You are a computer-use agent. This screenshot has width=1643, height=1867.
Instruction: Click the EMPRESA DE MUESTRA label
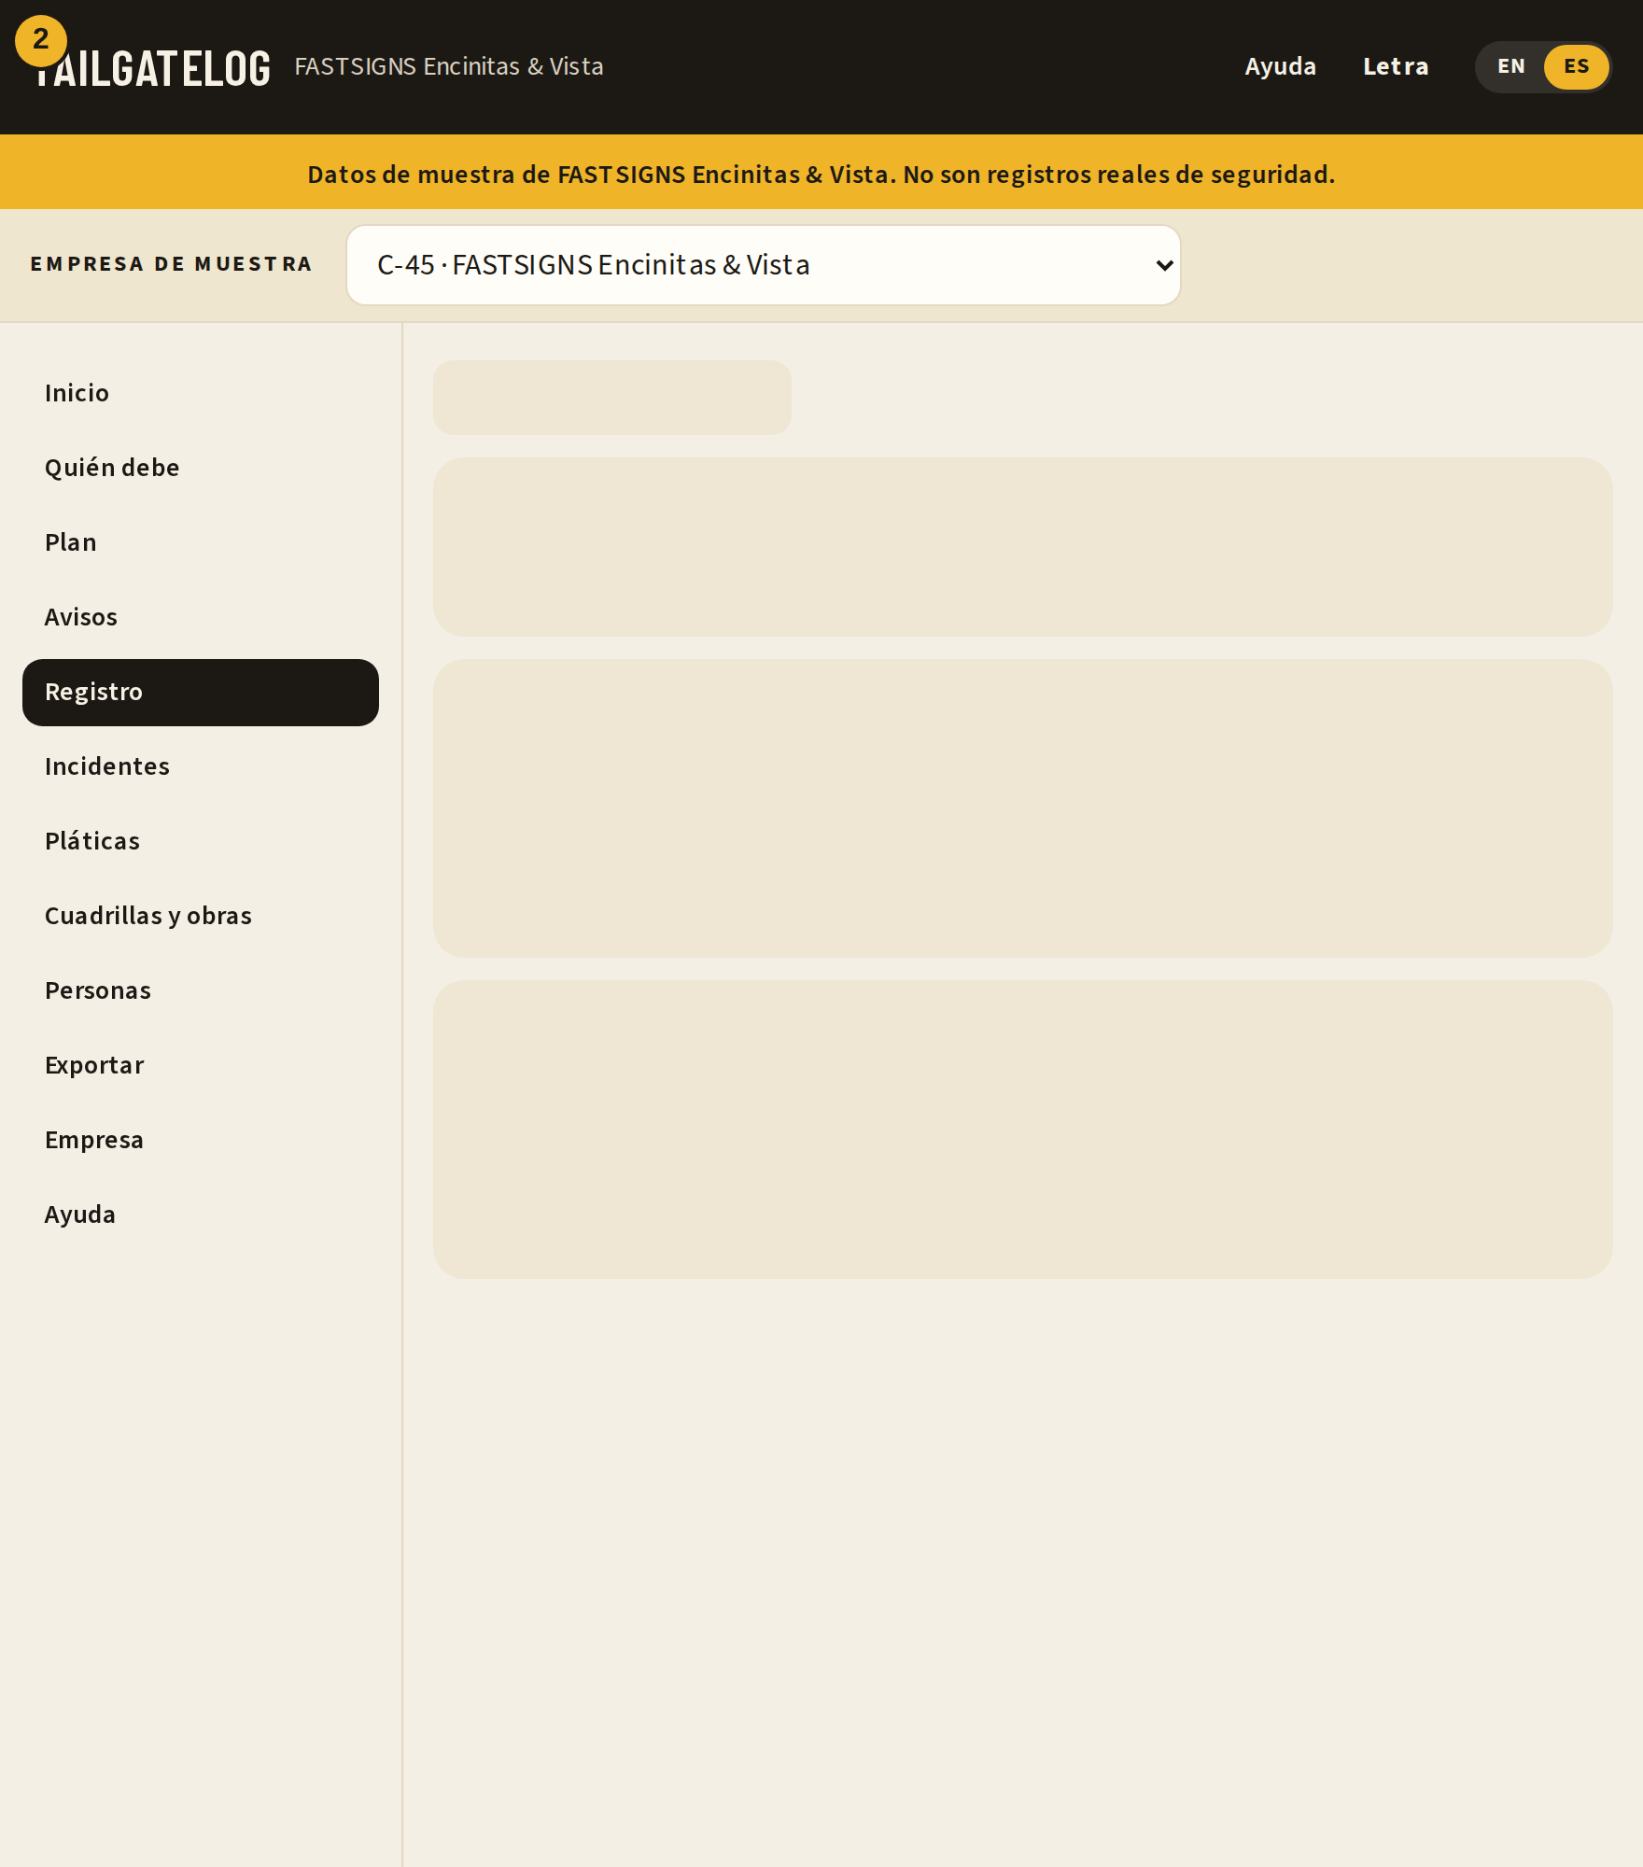point(172,264)
